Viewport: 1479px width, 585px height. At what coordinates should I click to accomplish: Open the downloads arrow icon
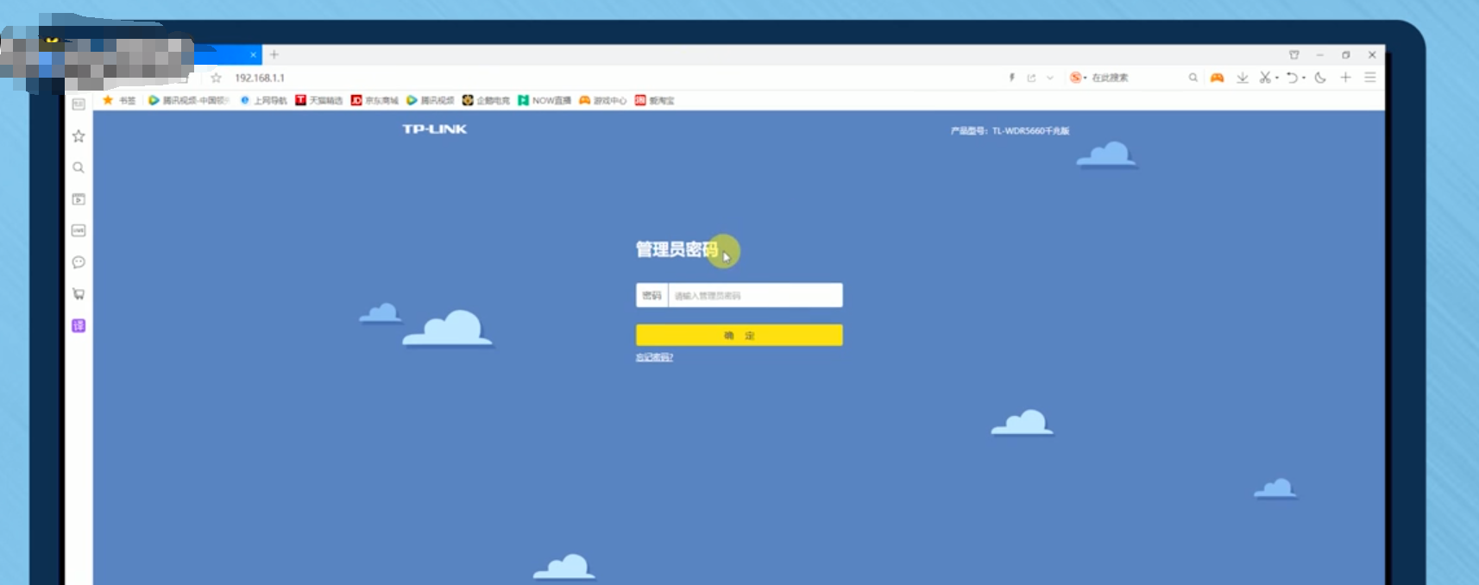point(1242,78)
